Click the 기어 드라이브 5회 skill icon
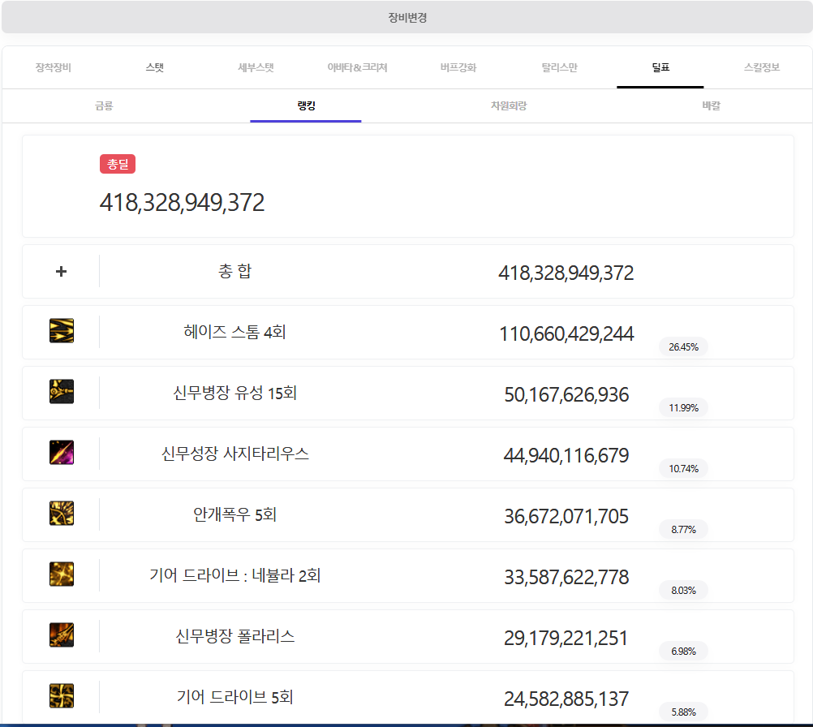This screenshot has height=727, width=813. 62,696
